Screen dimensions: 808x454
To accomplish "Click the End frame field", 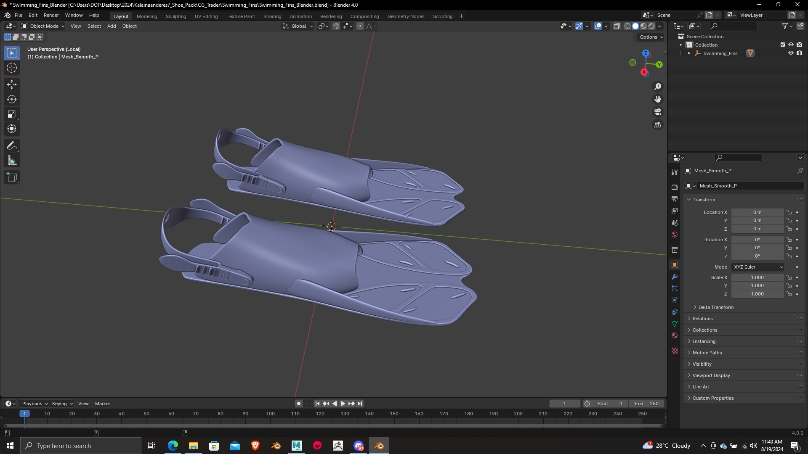I will click(647, 404).
